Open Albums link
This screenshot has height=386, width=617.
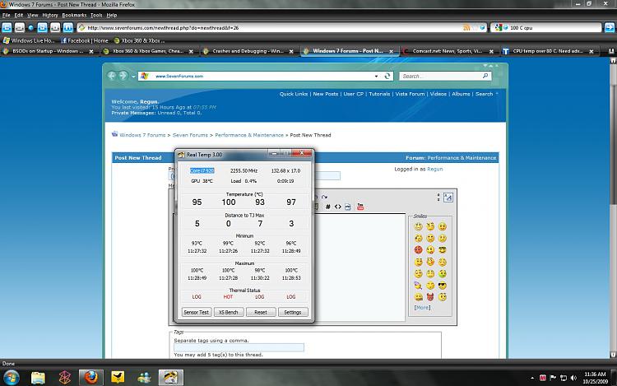(461, 94)
